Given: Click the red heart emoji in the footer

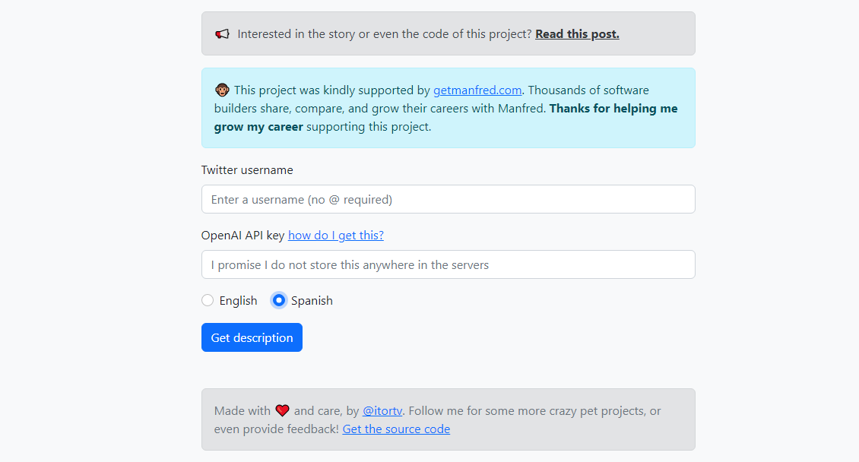Looking at the screenshot, I should [282, 411].
